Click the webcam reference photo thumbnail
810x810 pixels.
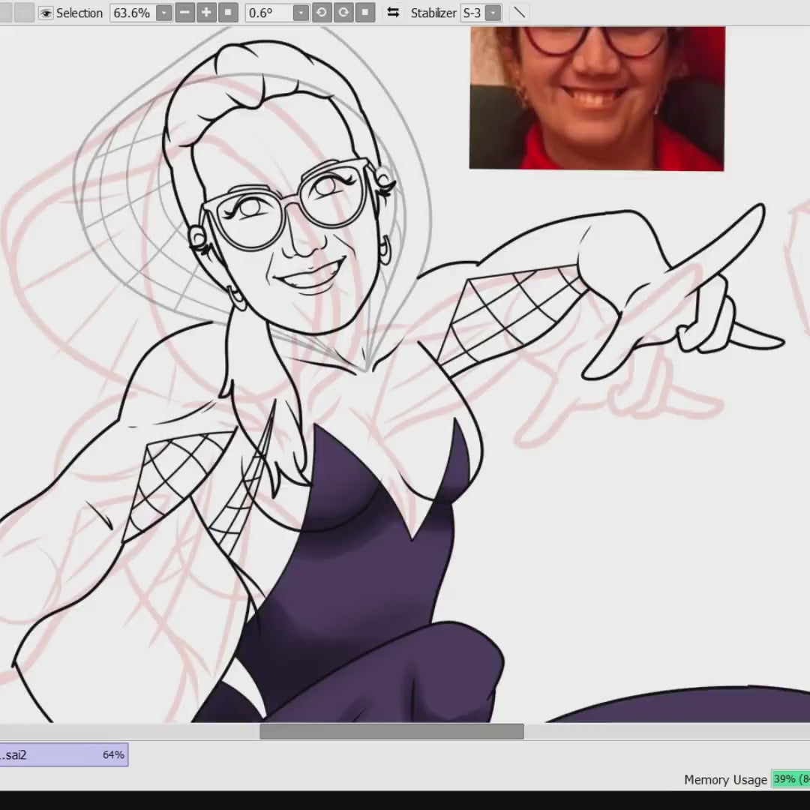(597, 98)
